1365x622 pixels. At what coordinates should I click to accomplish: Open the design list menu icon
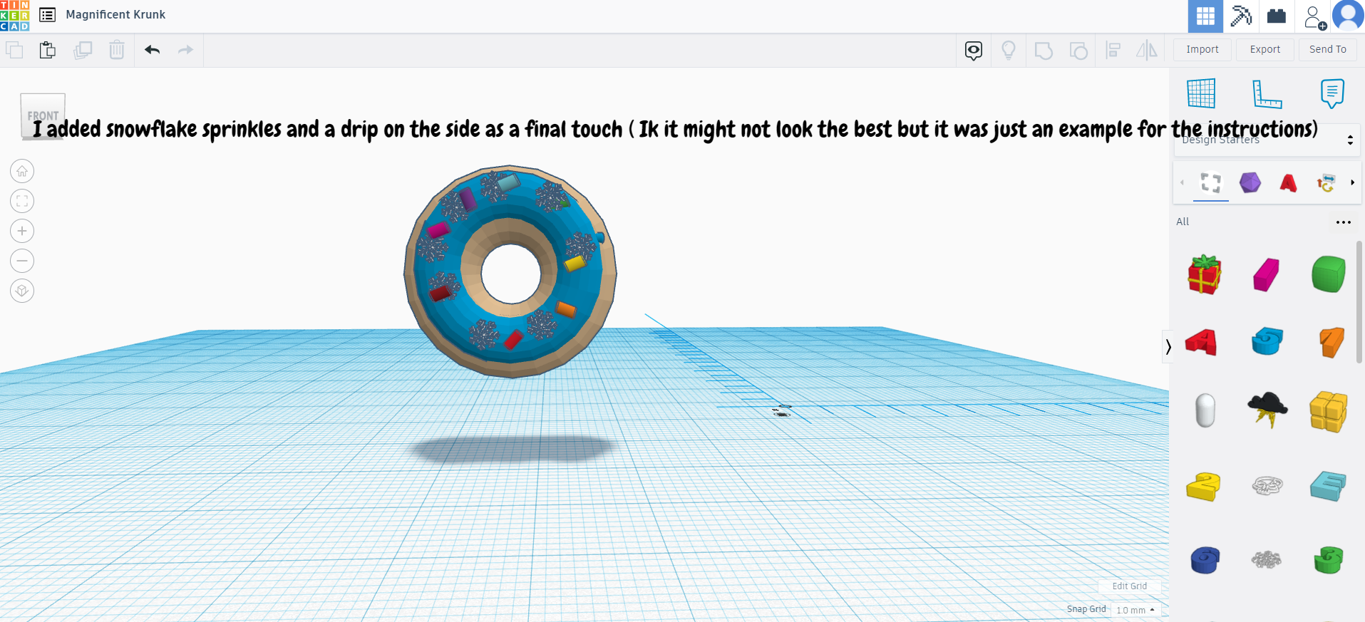point(48,15)
